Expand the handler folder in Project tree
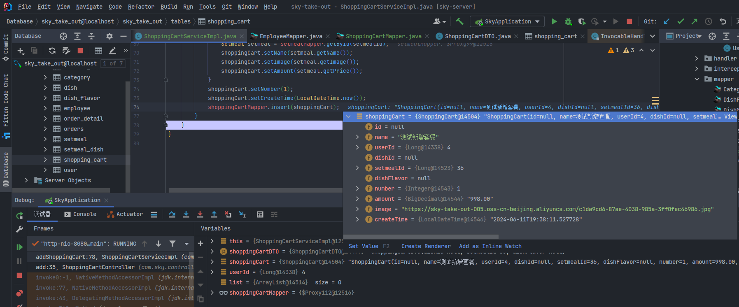739x307 pixels. click(x=697, y=58)
